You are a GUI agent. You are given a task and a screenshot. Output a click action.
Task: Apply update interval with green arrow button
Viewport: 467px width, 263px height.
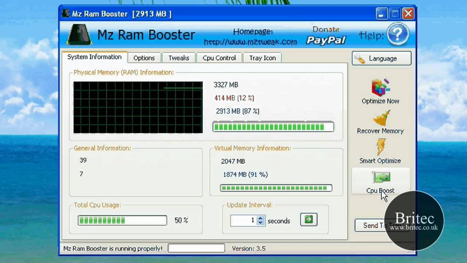coord(309,220)
